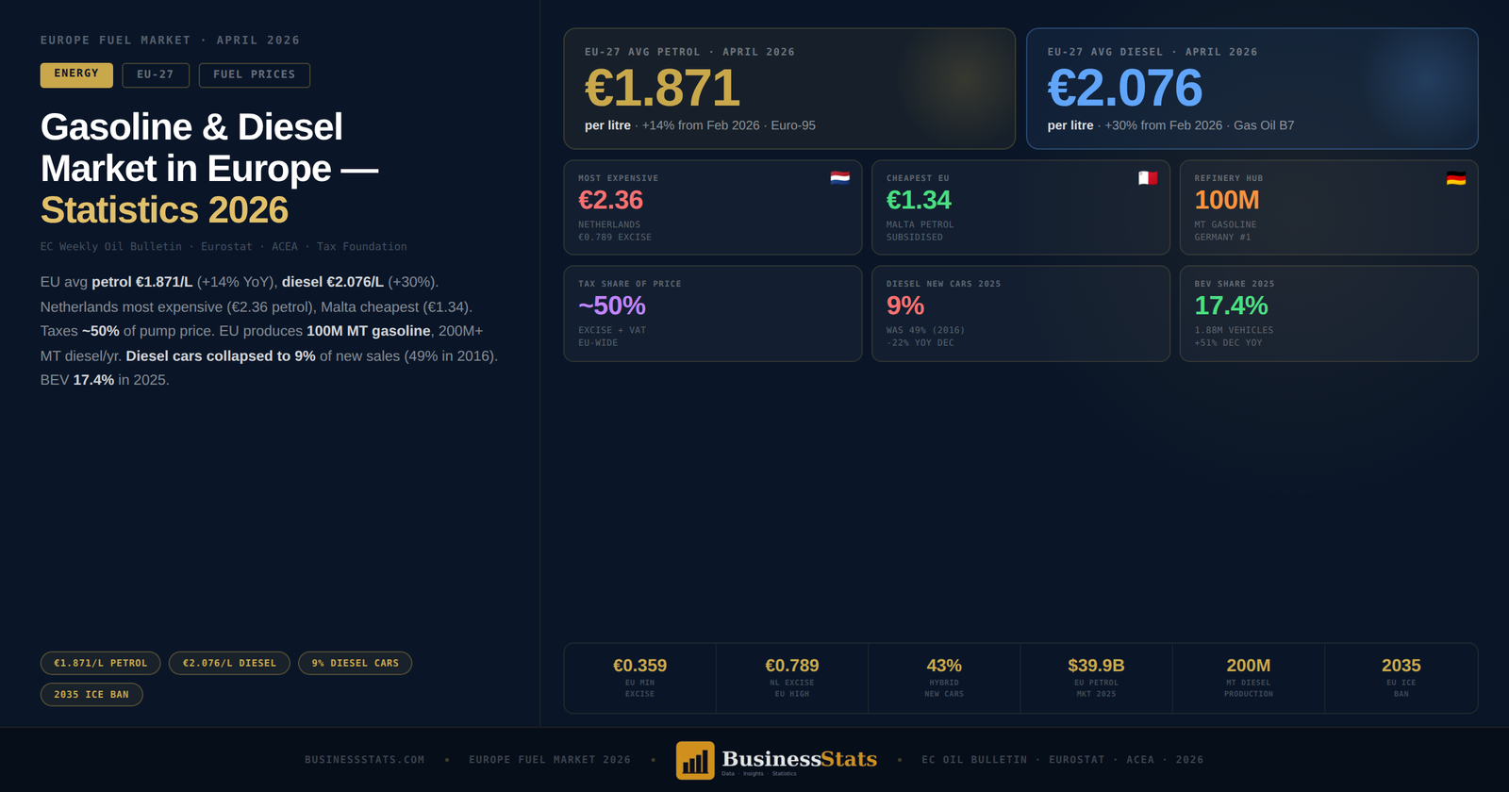Click the $39.9B EU petrol market stat

[x=1096, y=678]
